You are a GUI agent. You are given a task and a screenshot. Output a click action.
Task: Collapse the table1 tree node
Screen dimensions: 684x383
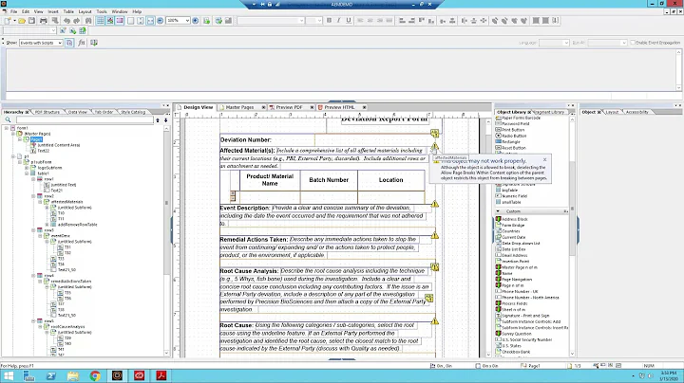point(27,173)
